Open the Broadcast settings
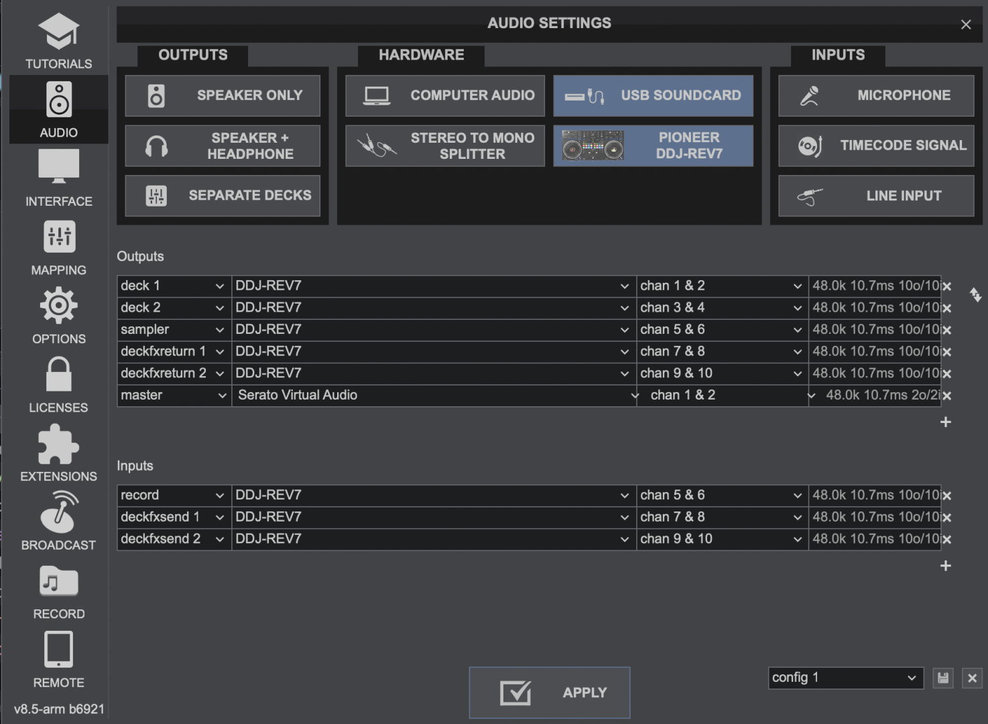988x724 pixels. point(59,522)
